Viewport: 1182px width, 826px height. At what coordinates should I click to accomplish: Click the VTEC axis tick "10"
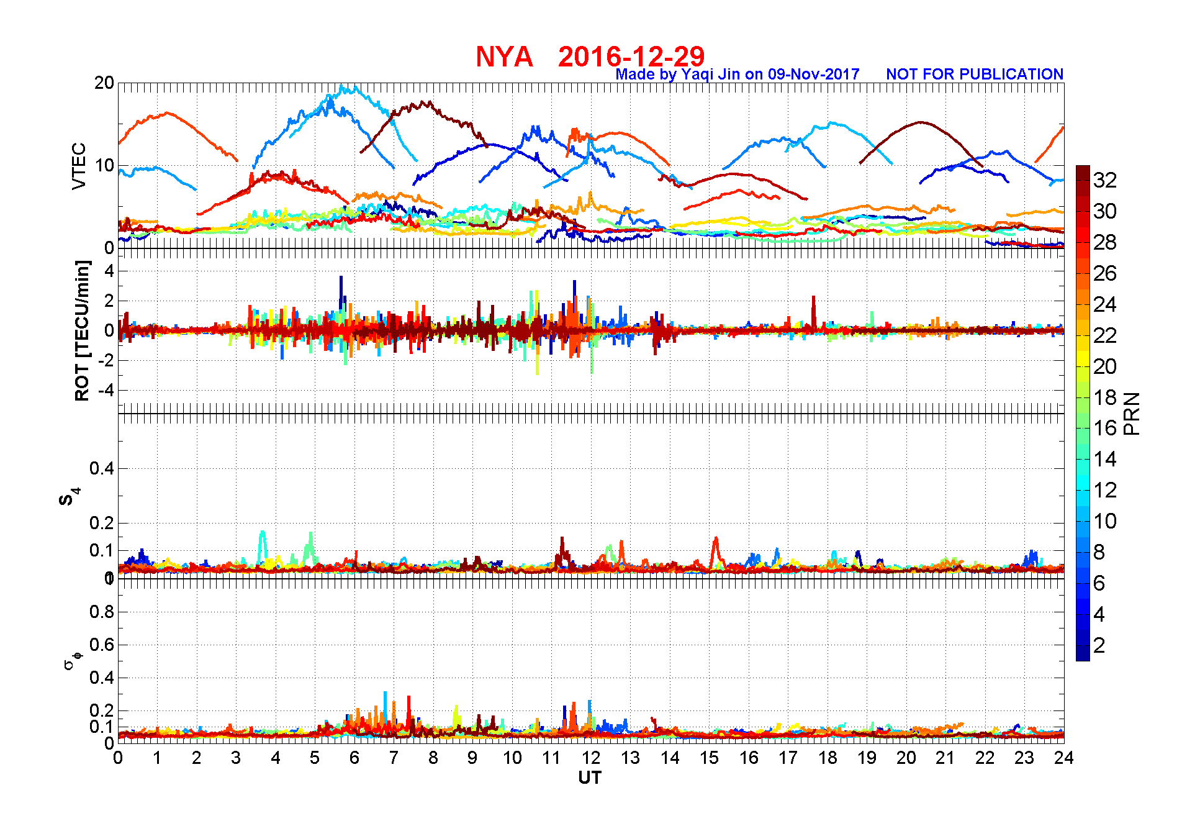(x=104, y=165)
